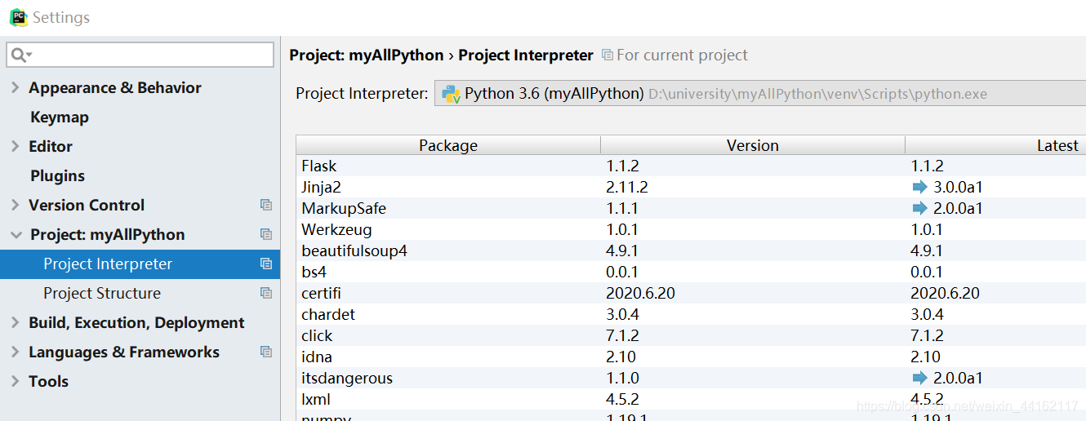This screenshot has width=1086, height=421.
Task: Click the upgrade arrow icon for Jinja2
Action: coord(920,187)
